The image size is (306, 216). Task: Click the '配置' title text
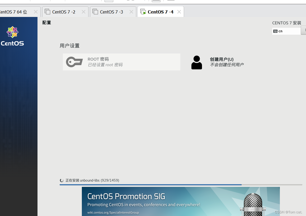point(47,23)
